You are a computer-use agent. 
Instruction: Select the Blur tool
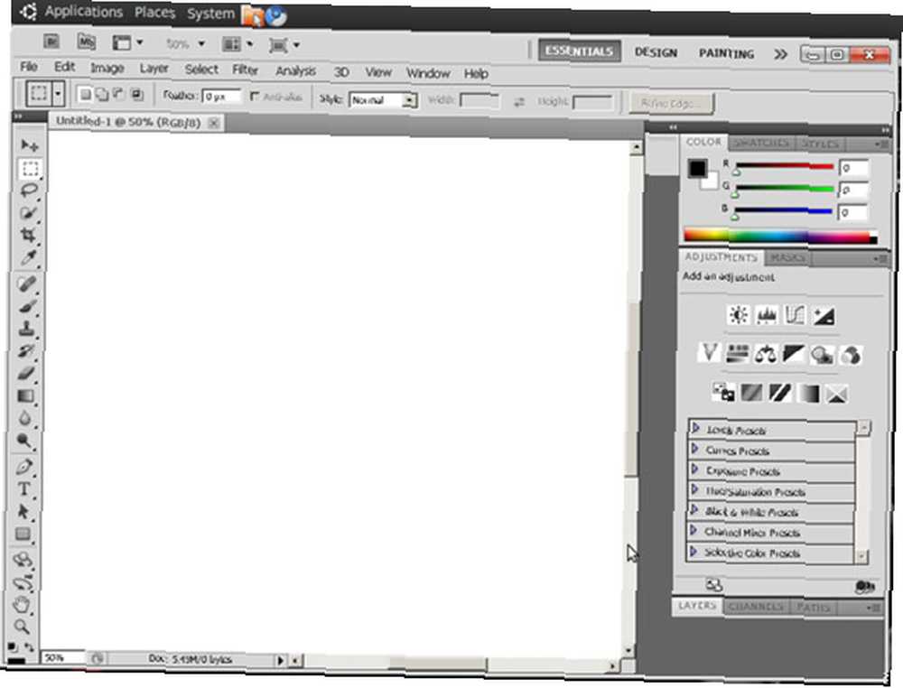pos(25,418)
